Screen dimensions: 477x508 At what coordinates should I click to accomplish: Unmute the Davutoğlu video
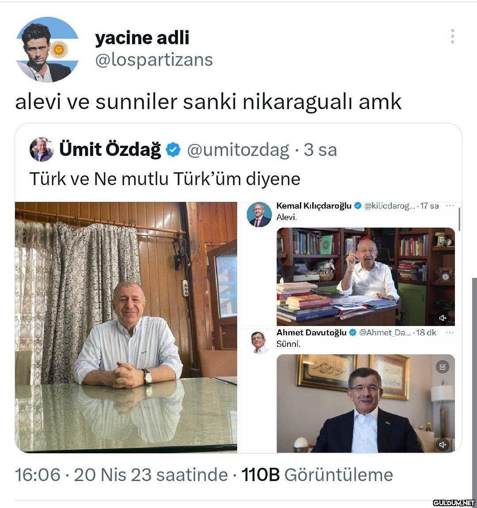point(443,444)
